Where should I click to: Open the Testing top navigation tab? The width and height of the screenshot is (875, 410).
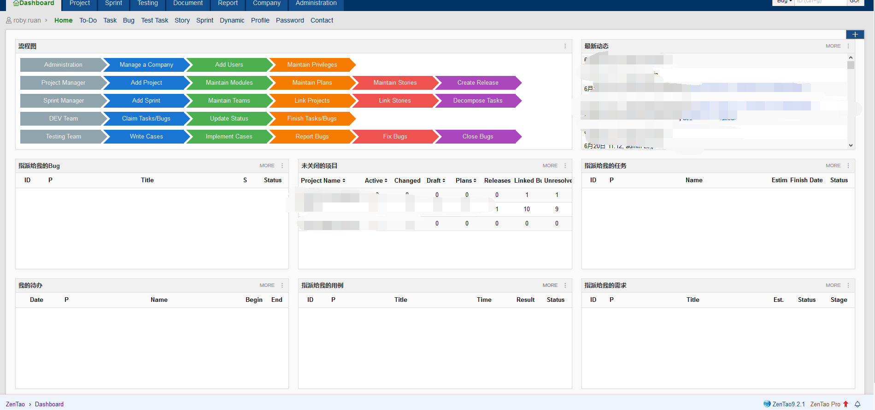point(147,4)
